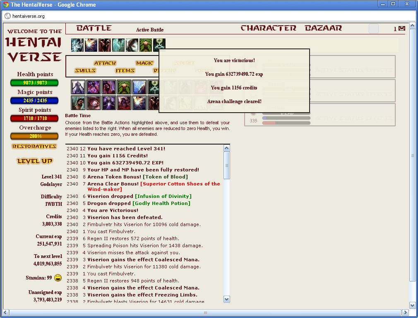Screen dimensions: 418x318
Task: Open the BATTLE menu
Action: 94,28
